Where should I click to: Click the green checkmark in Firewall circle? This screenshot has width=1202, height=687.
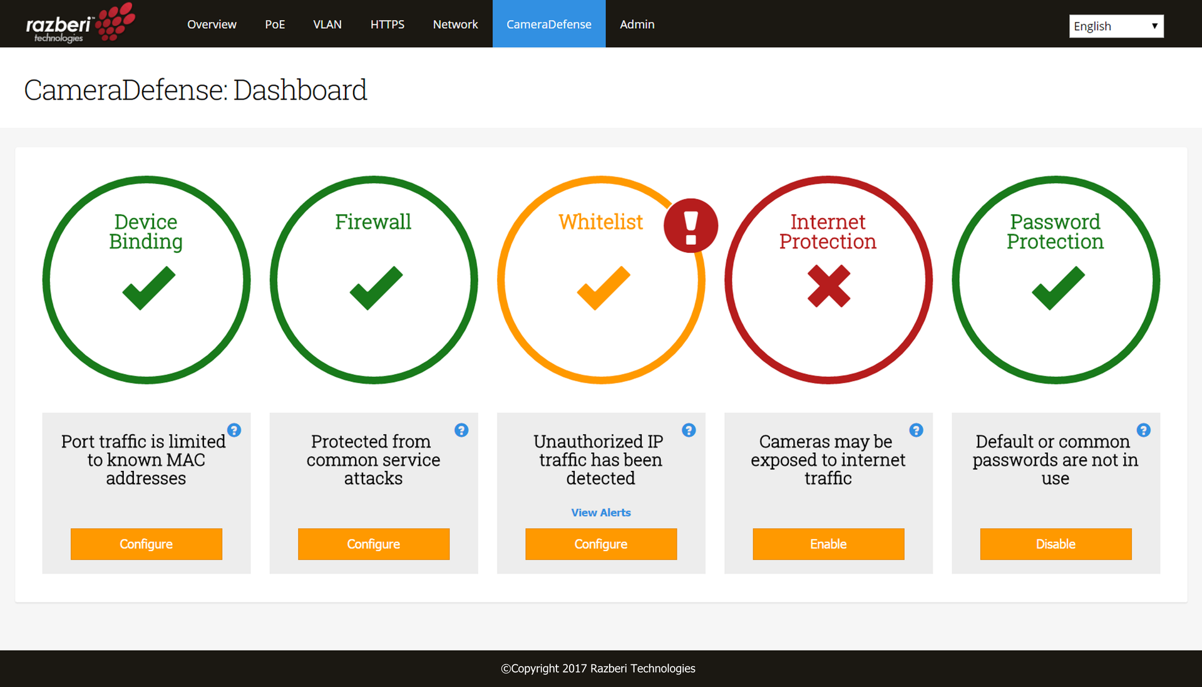coord(373,288)
